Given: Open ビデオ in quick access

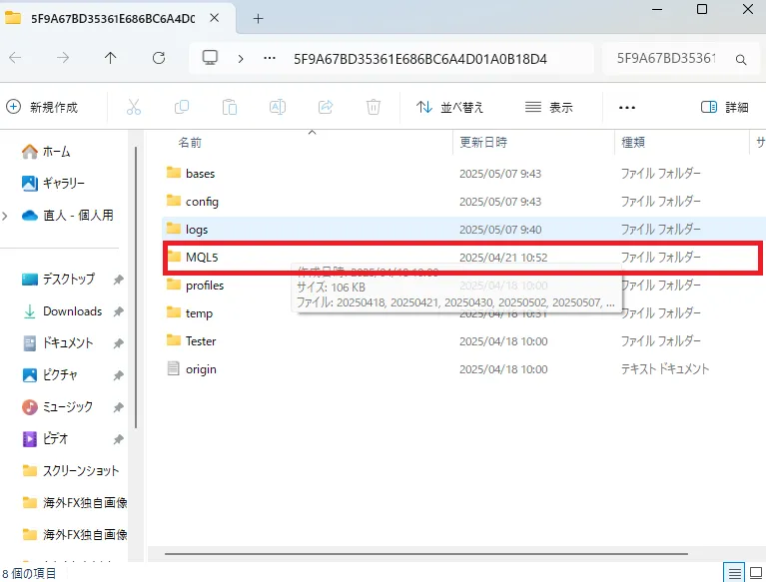Looking at the screenshot, I should pyautogui.click(x=45, y=438).
